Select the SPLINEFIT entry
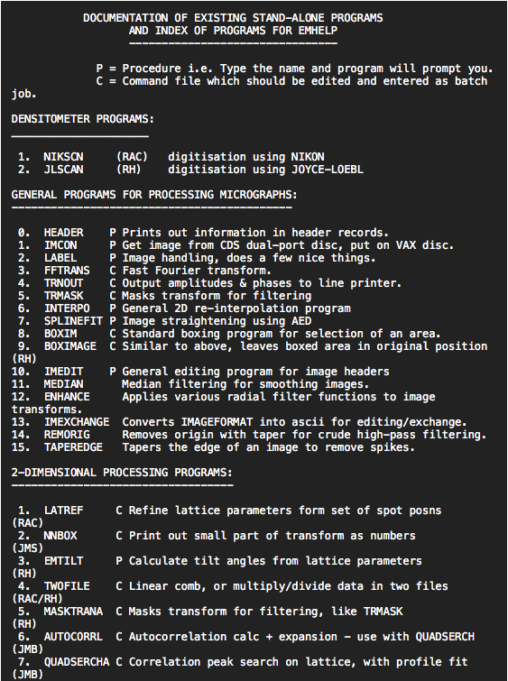 tap(165, 321)
